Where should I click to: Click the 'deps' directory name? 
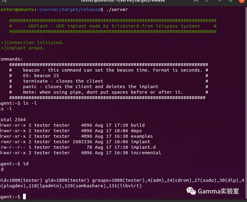(x=136, y=131)
